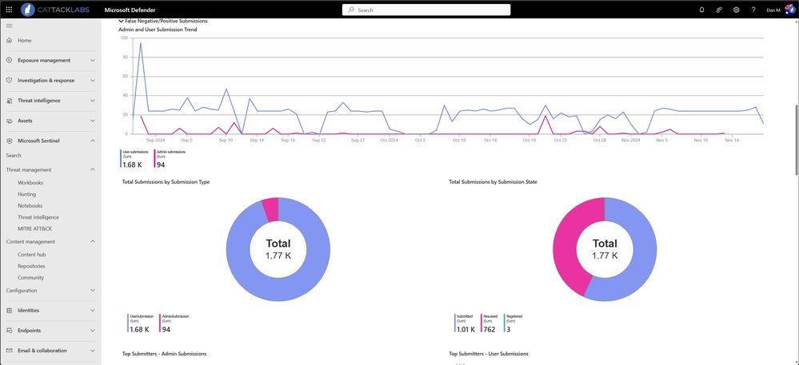Viewport: 799px width, 365px height.
Task: Click the Microsoft Sentinel shield icon
Action: click(9, 141)
